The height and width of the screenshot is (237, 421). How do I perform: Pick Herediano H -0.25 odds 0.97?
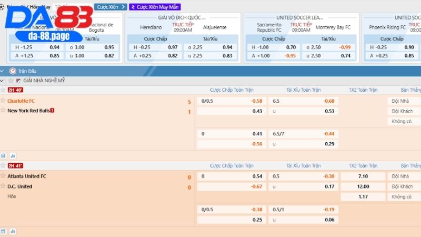click(x=155, y=47)
